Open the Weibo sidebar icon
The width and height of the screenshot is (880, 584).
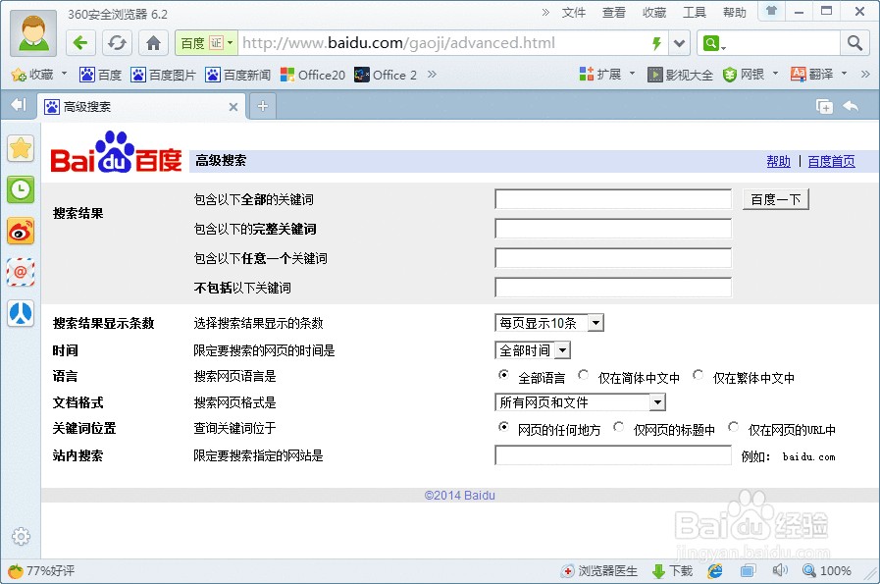tap(21, 231)
